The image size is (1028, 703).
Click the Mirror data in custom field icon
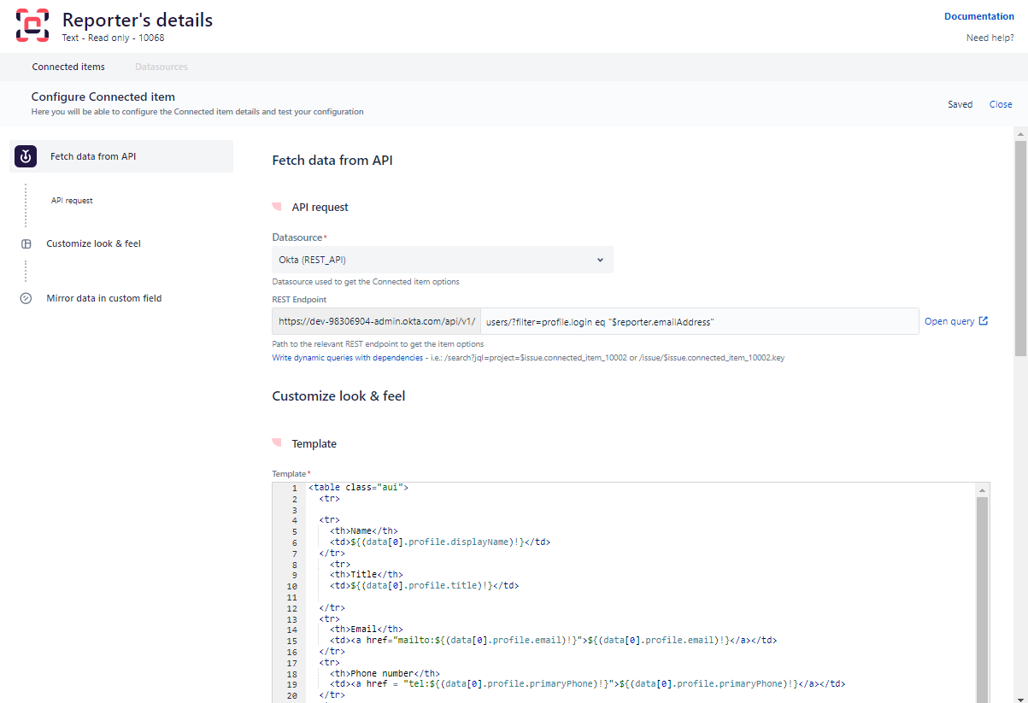click(26, 298)
